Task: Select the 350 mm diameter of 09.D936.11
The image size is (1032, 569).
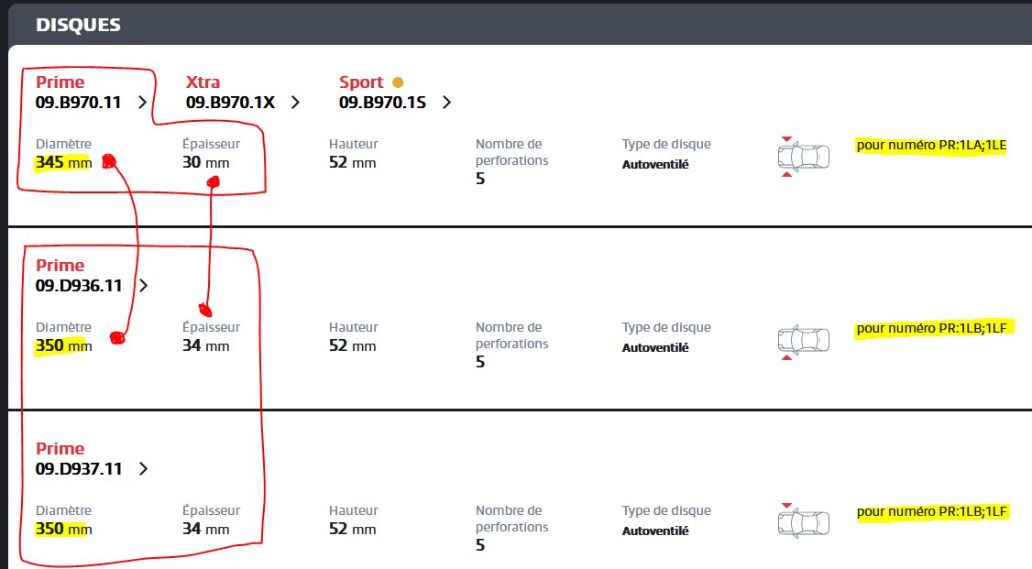Action: tap(64, 346)
